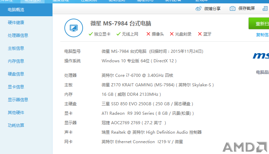Click the Weibo share icon
This screenshot has height=154, width=269.
(199, 8)
